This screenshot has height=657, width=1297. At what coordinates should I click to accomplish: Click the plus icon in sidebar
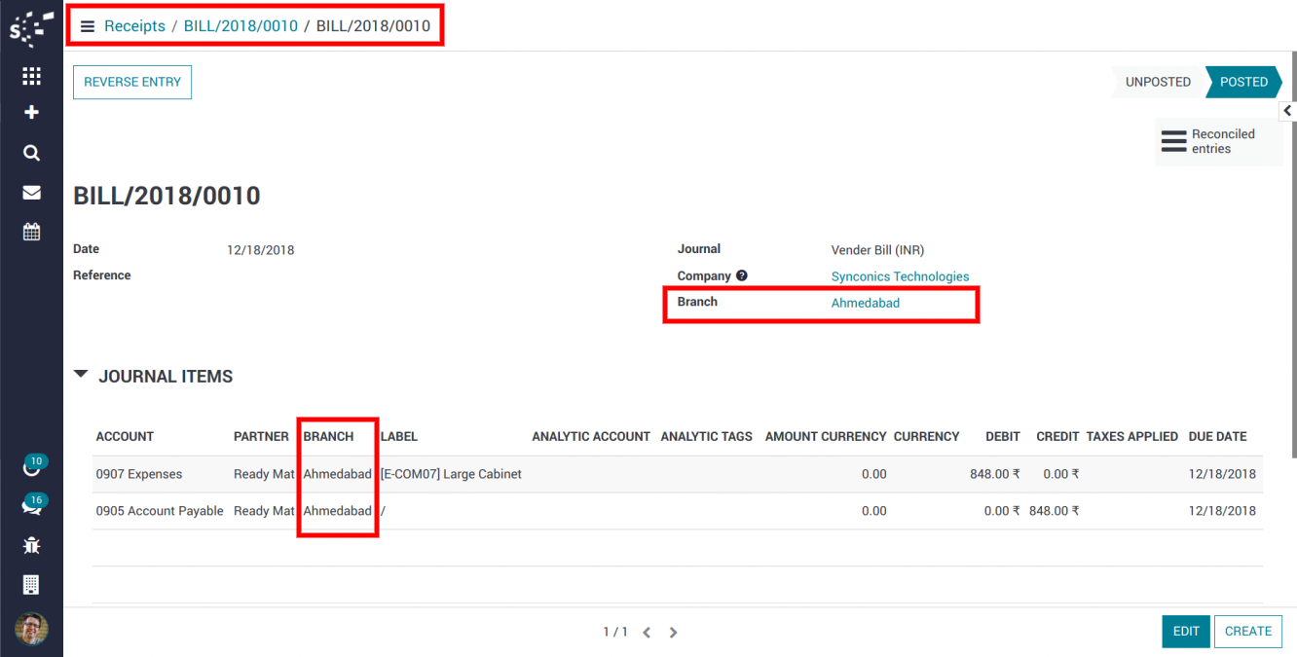point(31,113)
